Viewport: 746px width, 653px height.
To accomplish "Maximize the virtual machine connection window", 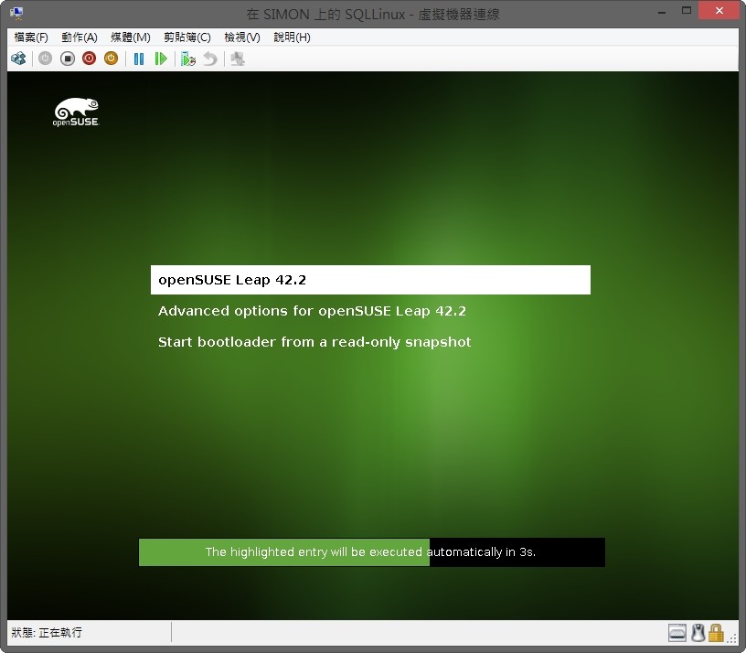I will point(686,11).
